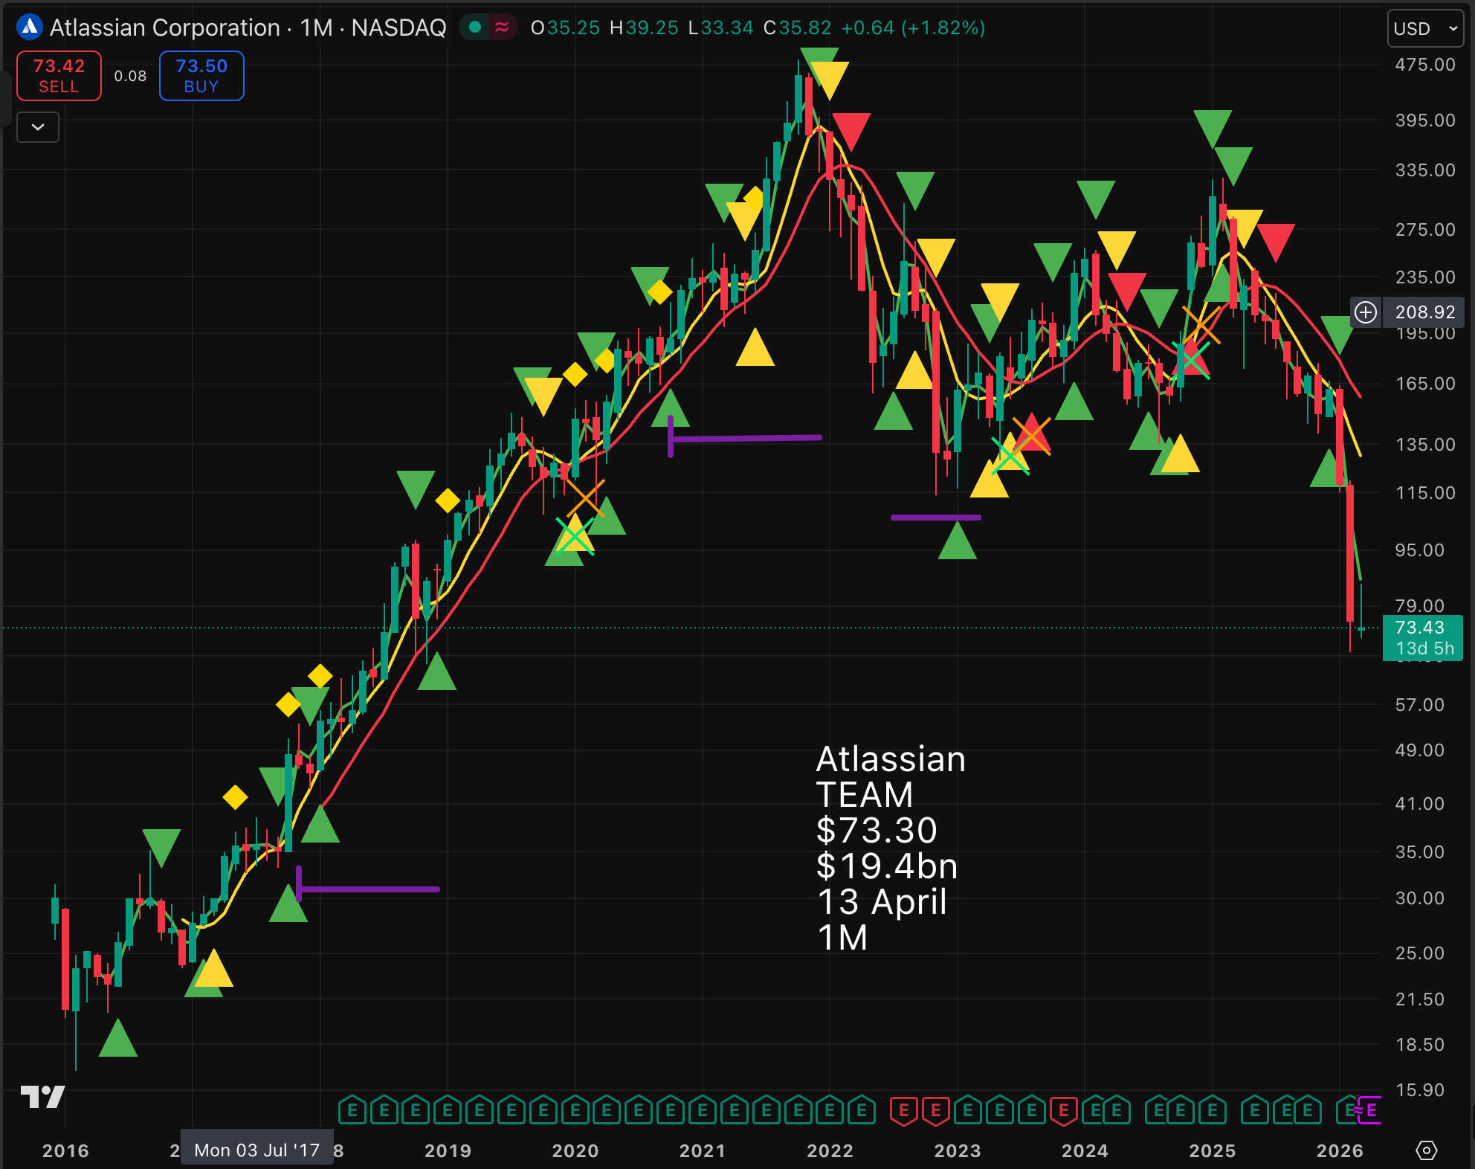Screen dimensions: 1475x1169
Task: Click the red earnings E marker before 2024
Action: point(1064,1111)
